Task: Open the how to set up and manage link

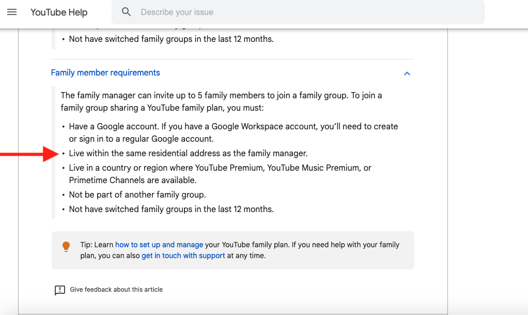Action: click(x=159, y=245)
